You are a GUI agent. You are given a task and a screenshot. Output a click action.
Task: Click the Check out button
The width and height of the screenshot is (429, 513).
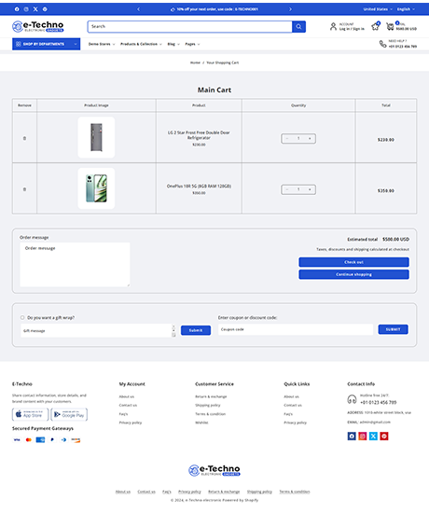pos(353,262)
